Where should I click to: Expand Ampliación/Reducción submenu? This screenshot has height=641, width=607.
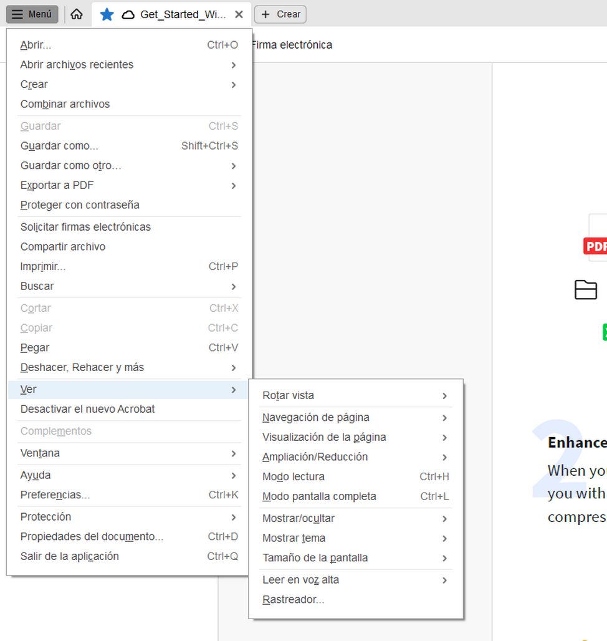pyautogui.click(x=355, y=456)
